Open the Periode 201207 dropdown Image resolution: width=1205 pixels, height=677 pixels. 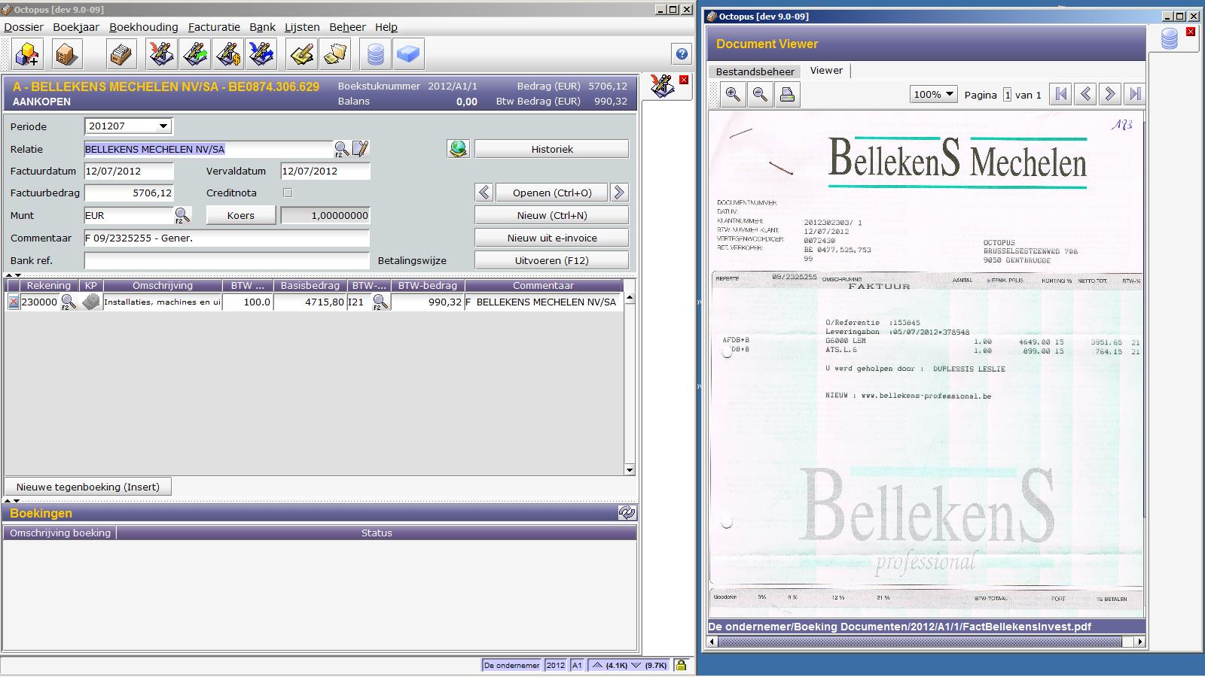point(163,126)
